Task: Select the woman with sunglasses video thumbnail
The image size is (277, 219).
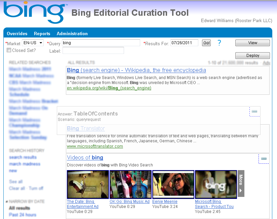Action: click(173, 185)
